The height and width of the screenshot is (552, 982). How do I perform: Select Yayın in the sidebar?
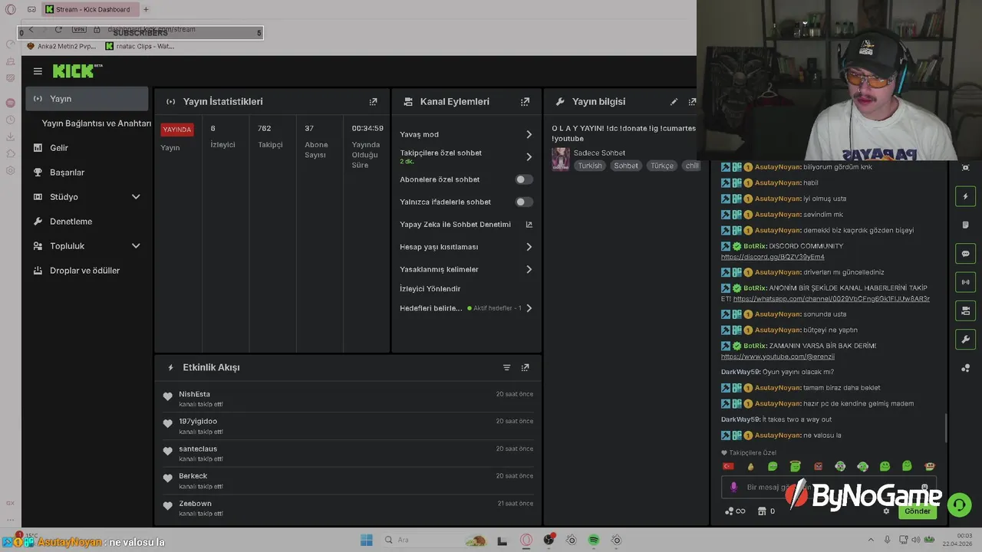(87, 99)
